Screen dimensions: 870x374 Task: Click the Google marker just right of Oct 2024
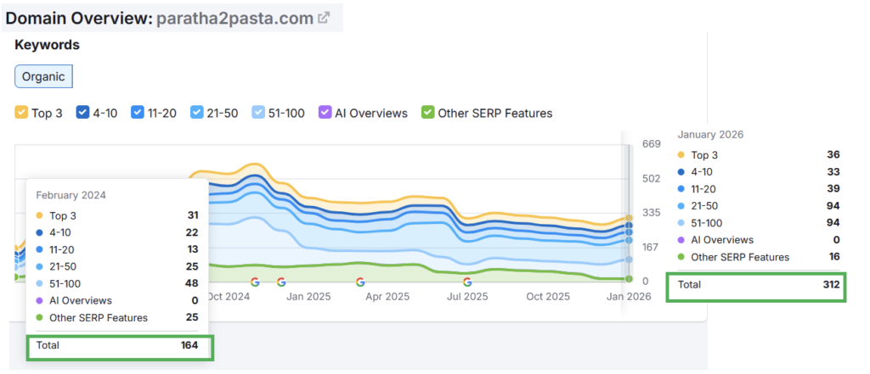255,282
